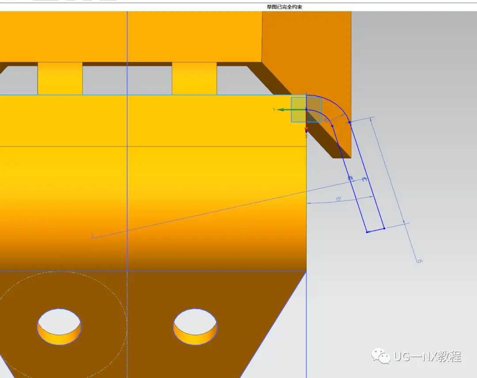This screenshot has width=477, height=378.
Task: Select the short end line of profile
Action: [376, 230]
